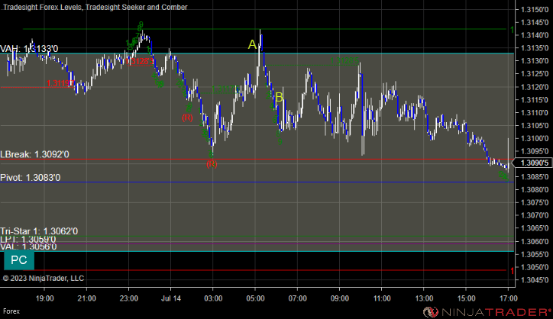Screen dimensions: 553x319
Task: Click the 1.3140'0 price axis label
Action: coord(535,35)
